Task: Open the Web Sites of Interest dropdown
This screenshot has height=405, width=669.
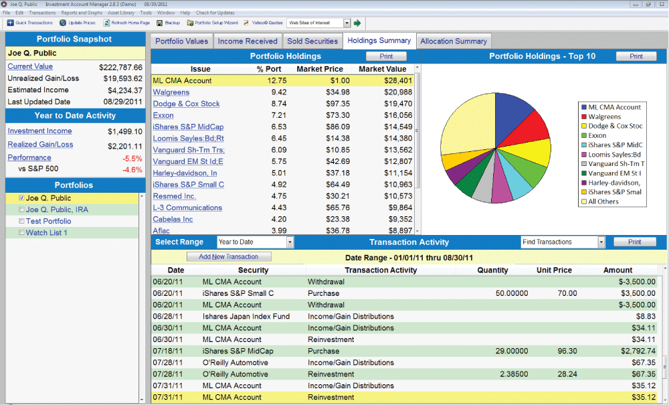Action: 347,23
